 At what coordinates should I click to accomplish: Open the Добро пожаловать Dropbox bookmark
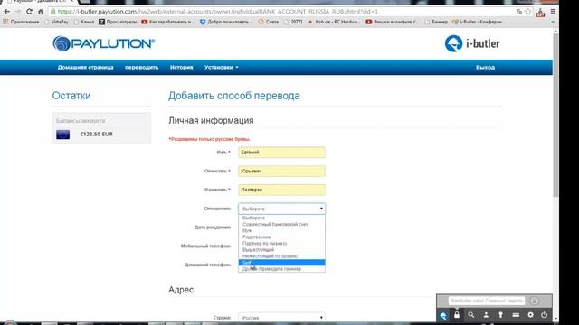click(x=226, y=22)
